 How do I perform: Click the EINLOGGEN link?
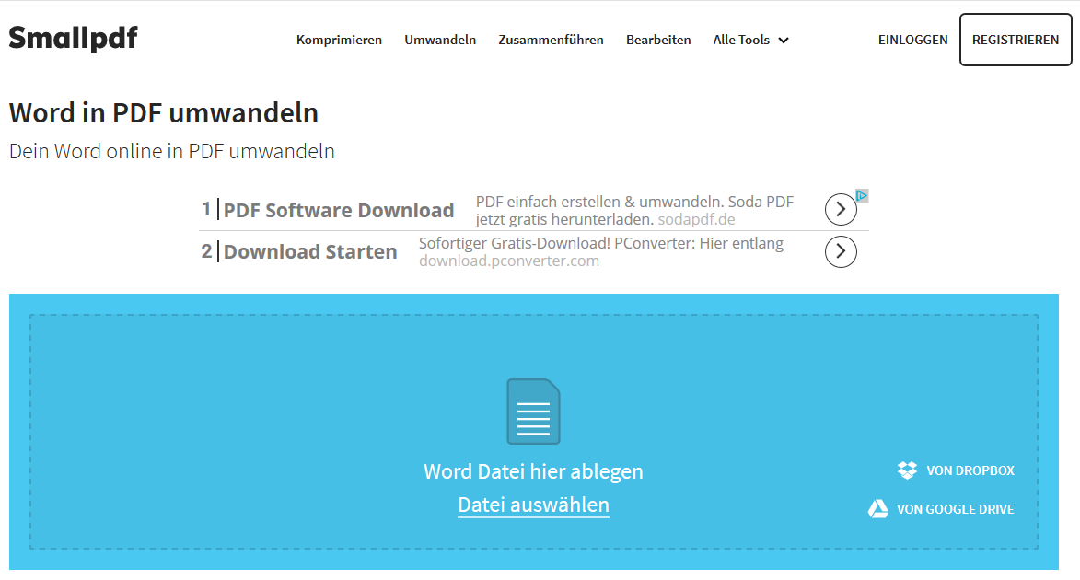(x=912, y=40)
